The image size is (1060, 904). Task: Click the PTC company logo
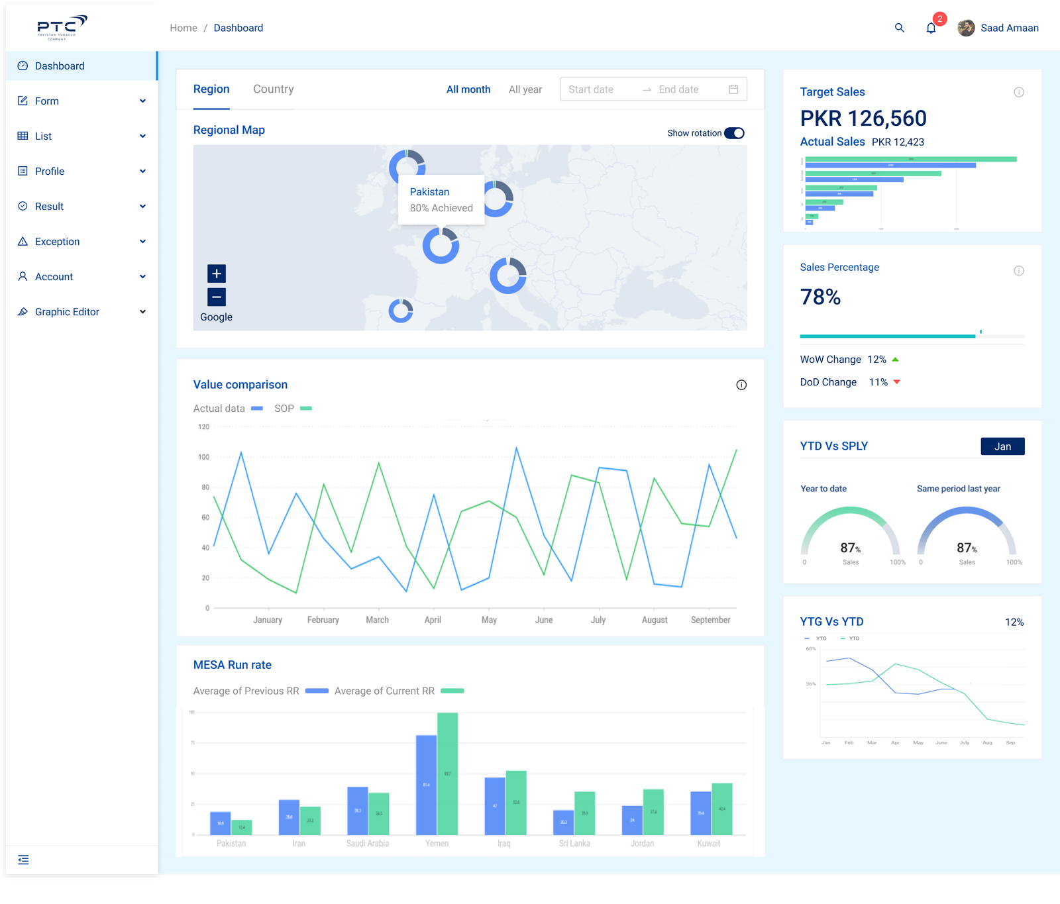pyautogui.click(x=62, y=28)
